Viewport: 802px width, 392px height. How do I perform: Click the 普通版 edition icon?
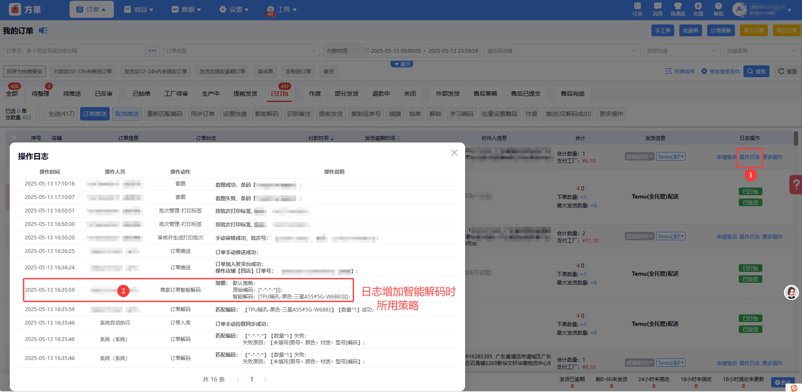point(678,9)
